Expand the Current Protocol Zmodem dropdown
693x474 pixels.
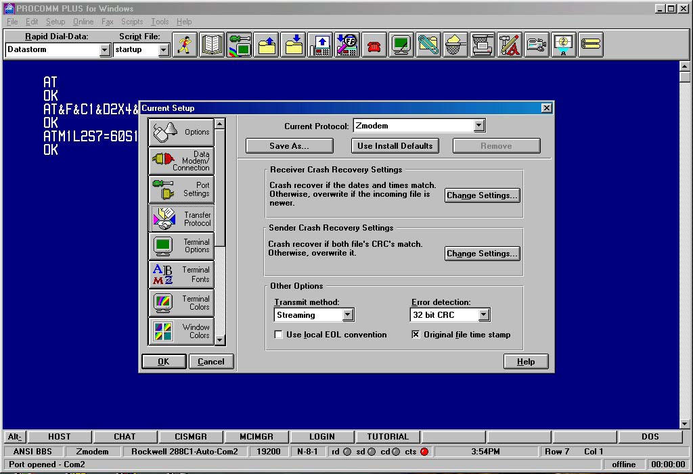pyautogui.click(x=479, y=126)
